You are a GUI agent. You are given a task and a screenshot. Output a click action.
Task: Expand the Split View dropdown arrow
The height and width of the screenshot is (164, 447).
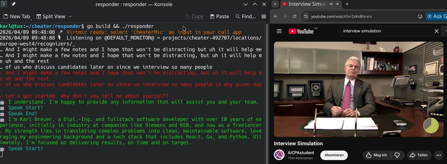click(x=70, y=16)
